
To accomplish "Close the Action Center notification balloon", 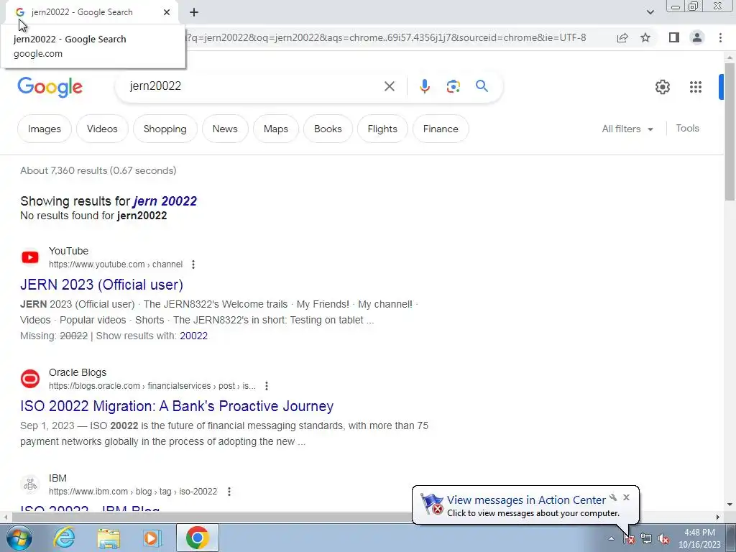I will 626,497.
